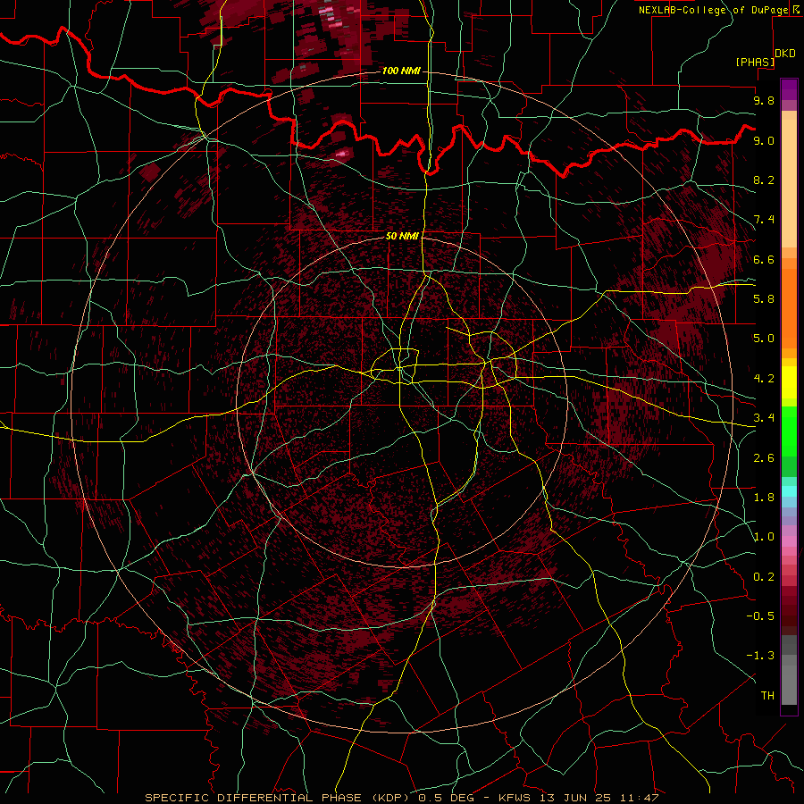804x804 pixels.
Task: Click the 1.0 value on the color scale
Action: pyautogui.click(x=764, y=537)
